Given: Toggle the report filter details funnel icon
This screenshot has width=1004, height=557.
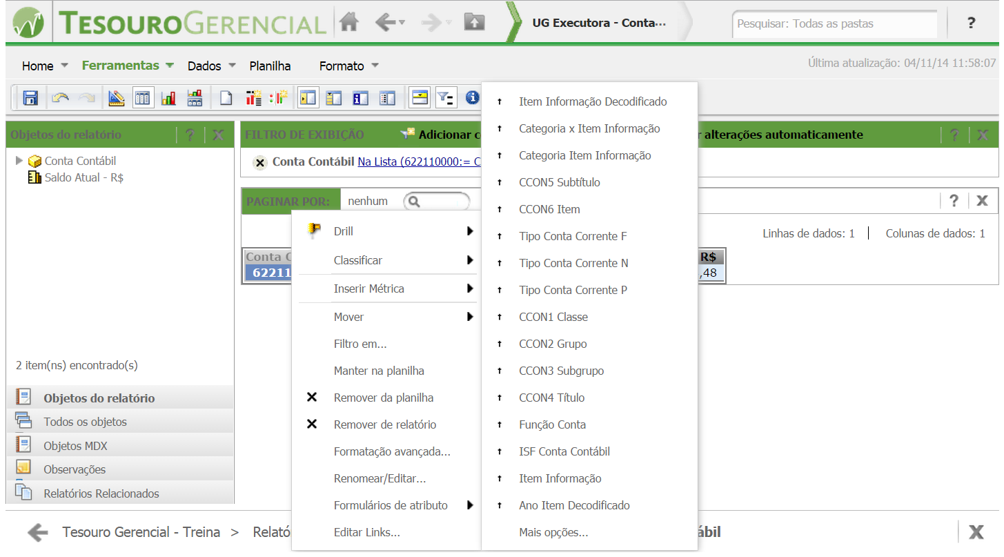Looking at the screenshot, I should tap(446, 98).
